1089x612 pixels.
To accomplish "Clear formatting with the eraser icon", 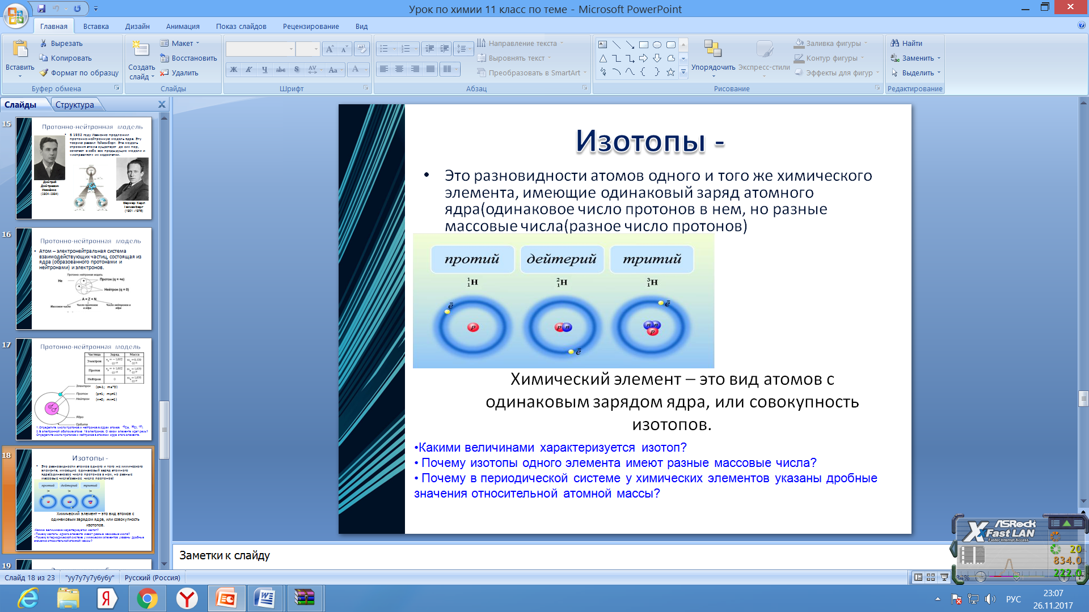I will tap(361, 49).
